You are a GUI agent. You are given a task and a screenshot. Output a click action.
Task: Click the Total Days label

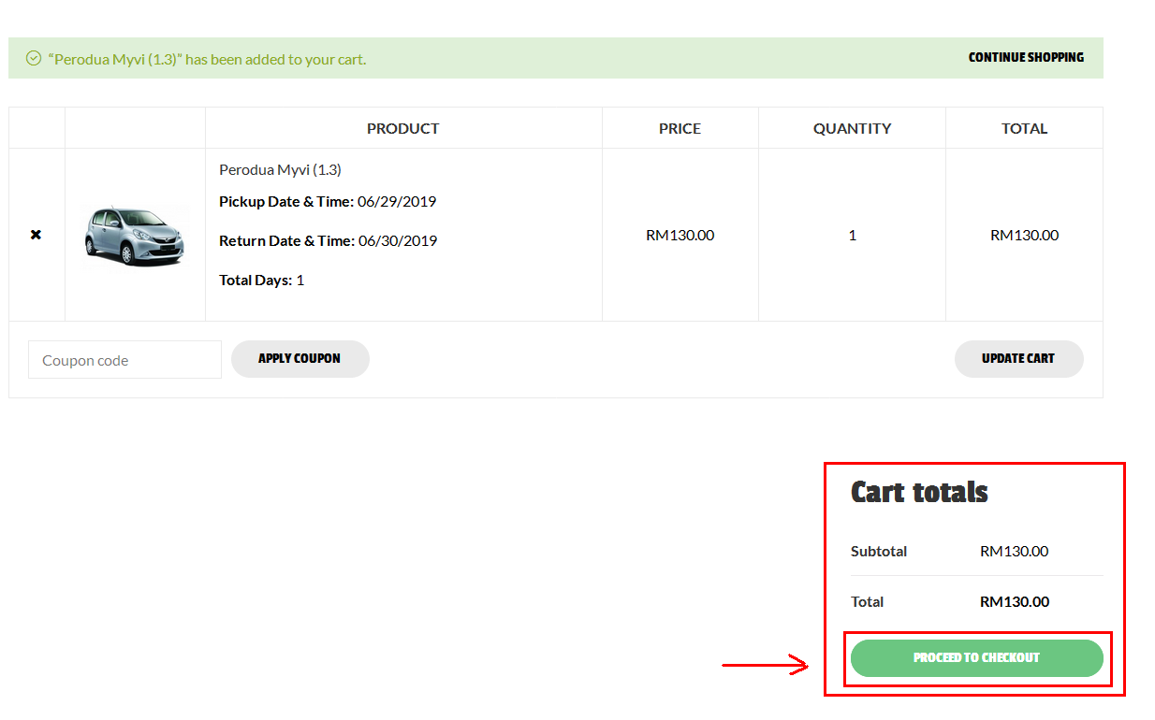pos(255,280)
